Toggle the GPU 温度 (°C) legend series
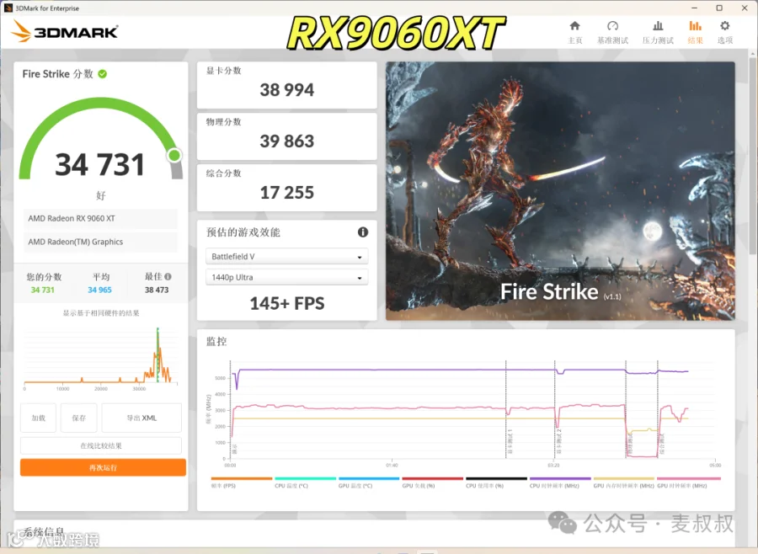Viewport: 758px width, 554px height. [x=369, y=482]
